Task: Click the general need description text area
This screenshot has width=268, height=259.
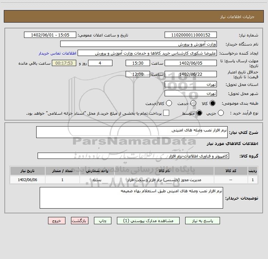Action: pyautogui.click(x=132, y=132)
